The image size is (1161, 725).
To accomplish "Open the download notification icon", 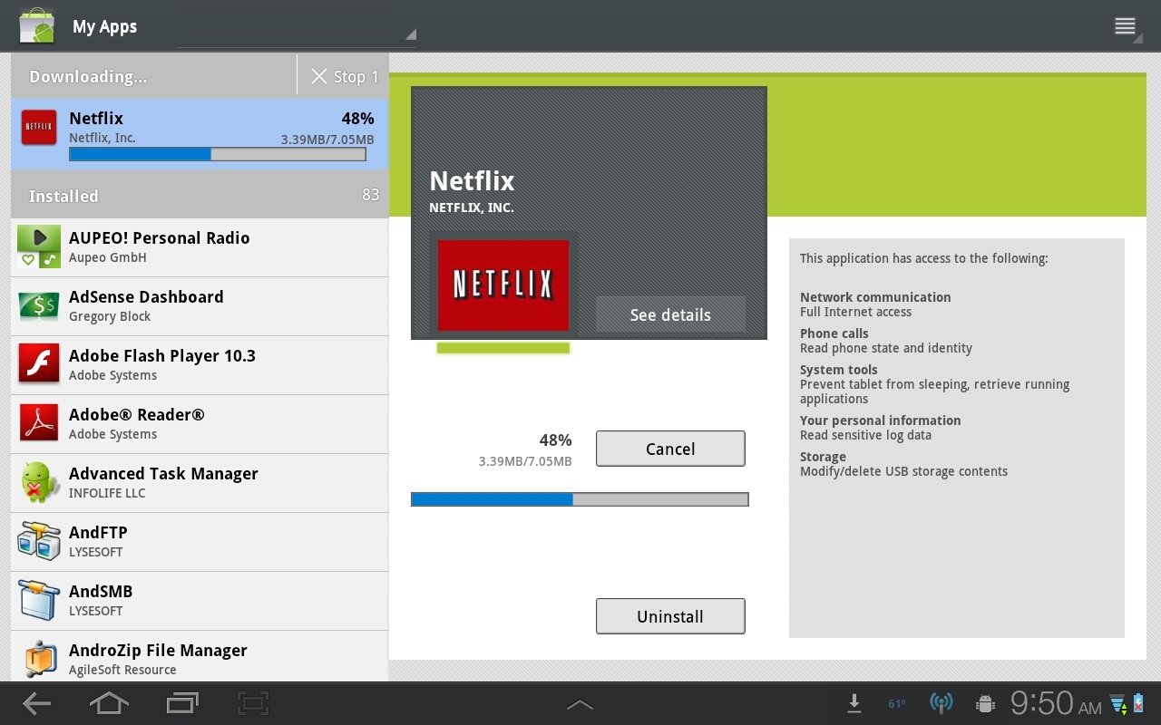I will pos(854,703).
